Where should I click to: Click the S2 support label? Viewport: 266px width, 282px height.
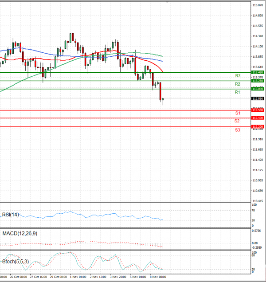[x=237, y=121]
